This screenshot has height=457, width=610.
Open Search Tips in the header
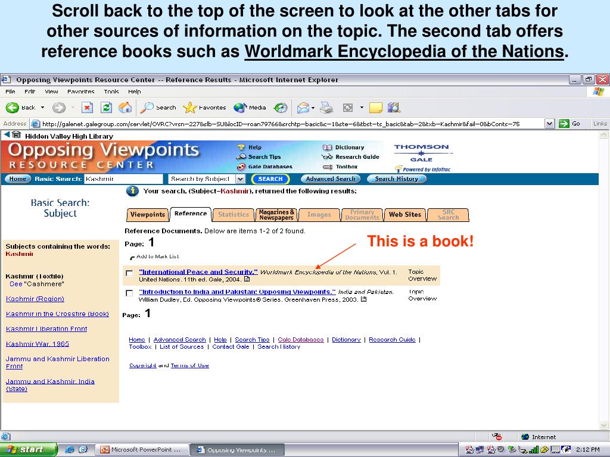tap(264, 157)
